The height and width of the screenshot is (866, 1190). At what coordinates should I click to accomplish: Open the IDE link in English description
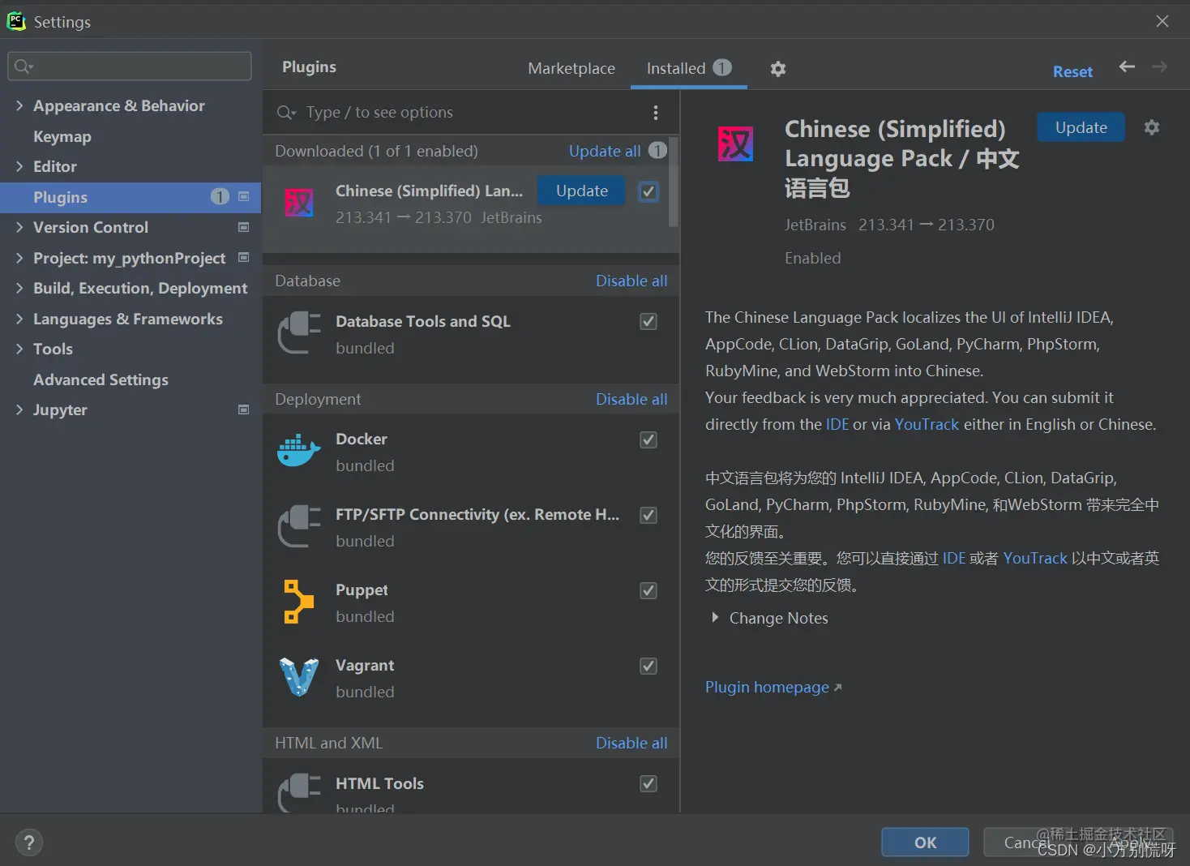tap(837, 424)
